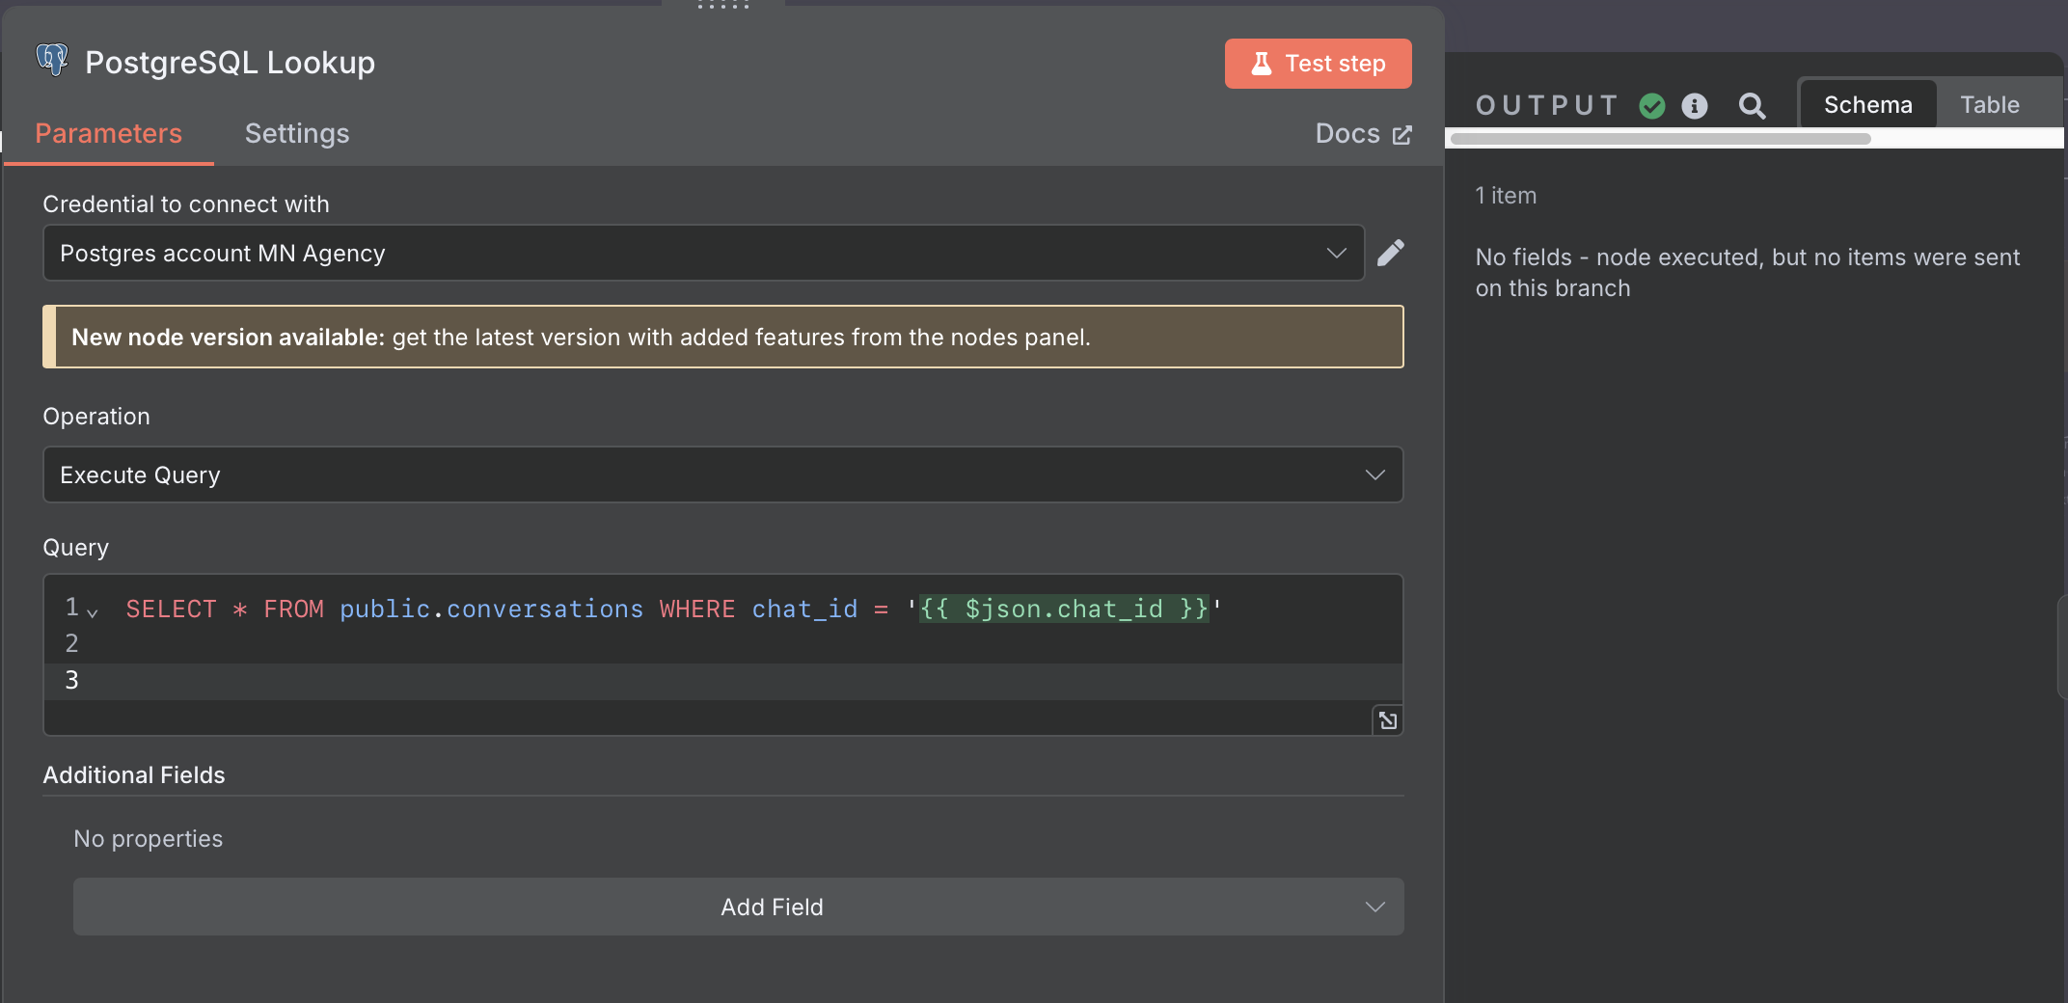This screenshot has height=1003, width=2068.
Task: Switch output view to Table
Action: [1990, 104]
